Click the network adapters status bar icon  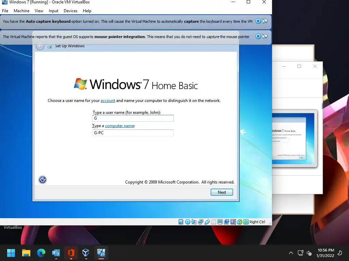pyautogui.click(x=200, y=222)
